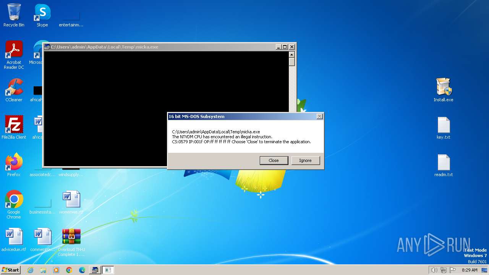Viewport: 489px width, 275px height.
Task: Open FileZilla Client shortcut
Action: coord(14,128)
